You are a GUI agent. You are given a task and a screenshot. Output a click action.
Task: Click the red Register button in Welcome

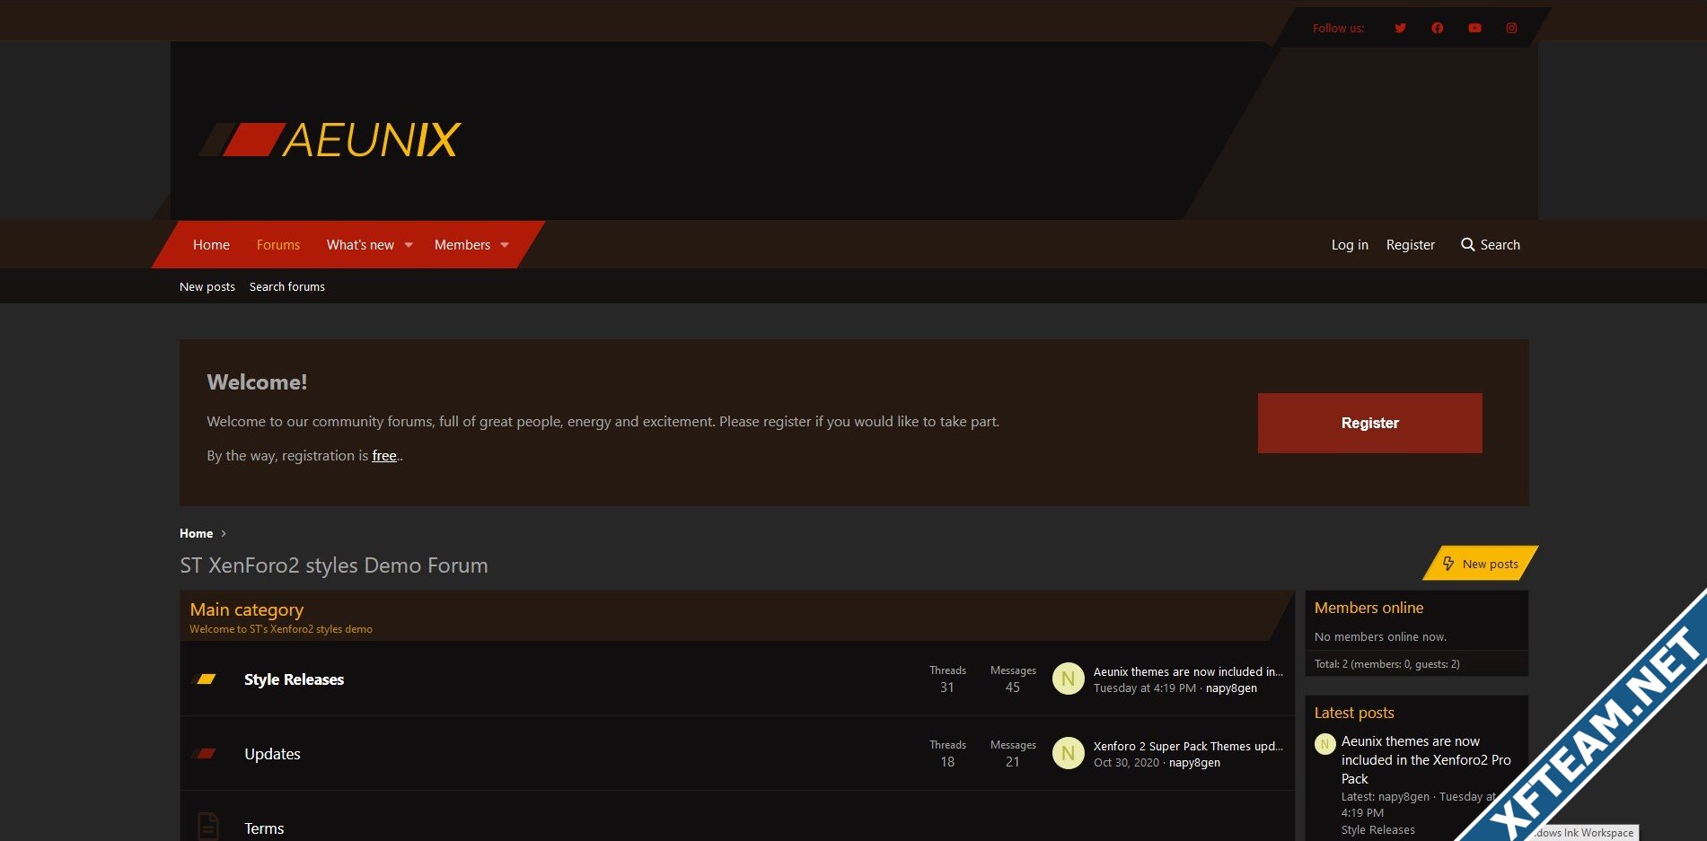[1370, 423]
